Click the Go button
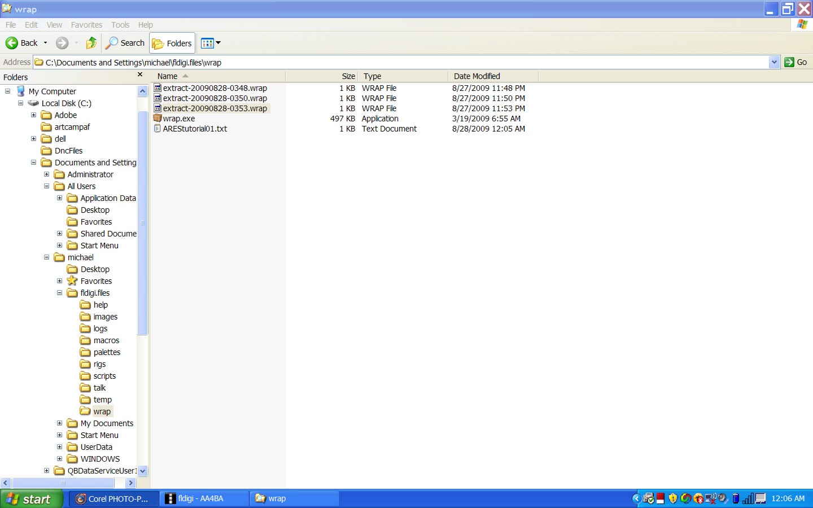This screenshot has height=508, width=813. pyautogui.click(x=796, y=62)
